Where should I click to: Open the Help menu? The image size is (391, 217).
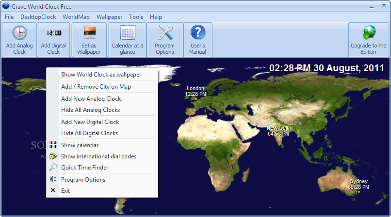[156, 17]
